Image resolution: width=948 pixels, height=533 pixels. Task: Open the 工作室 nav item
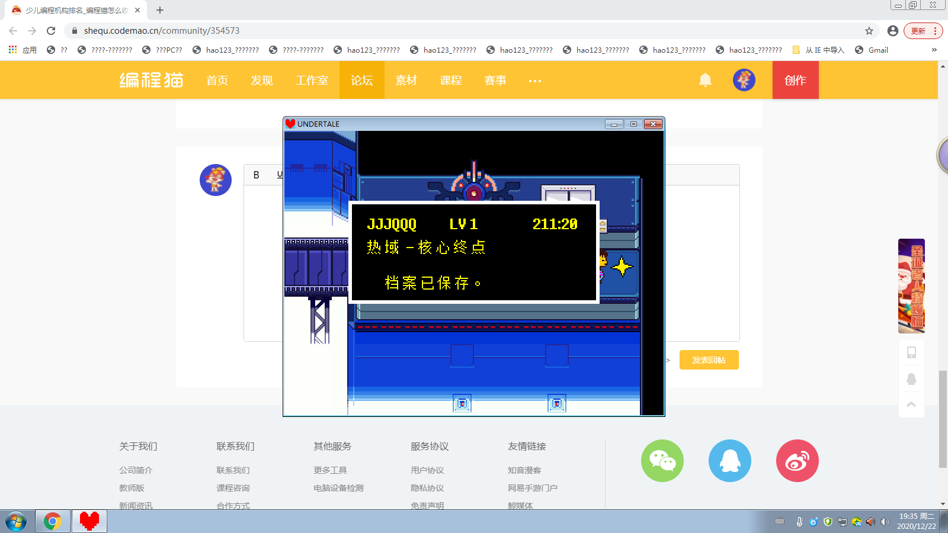(312, 80)
